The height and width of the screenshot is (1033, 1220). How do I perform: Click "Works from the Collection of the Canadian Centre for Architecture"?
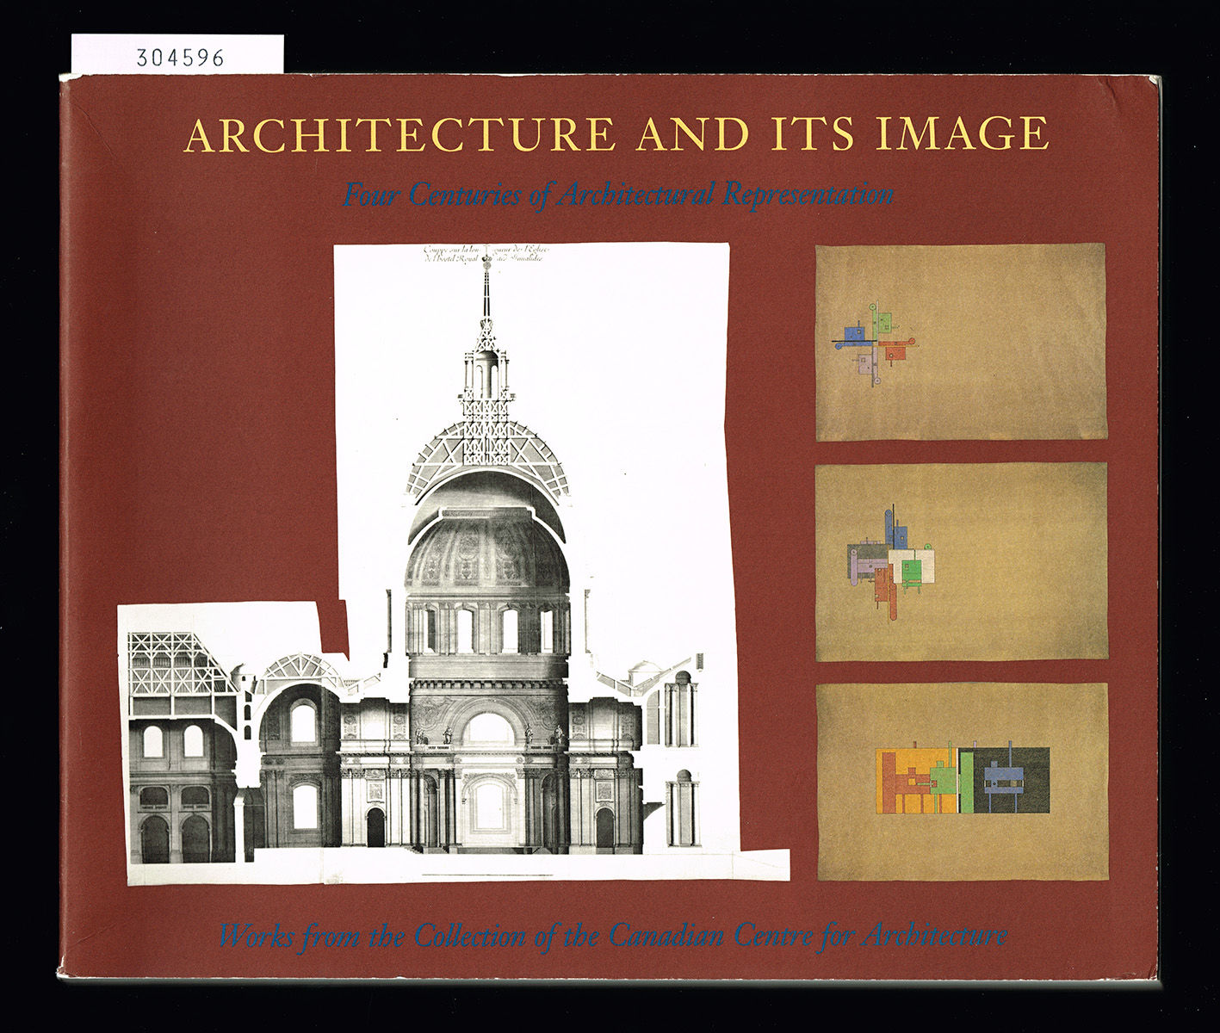[613, 935]
